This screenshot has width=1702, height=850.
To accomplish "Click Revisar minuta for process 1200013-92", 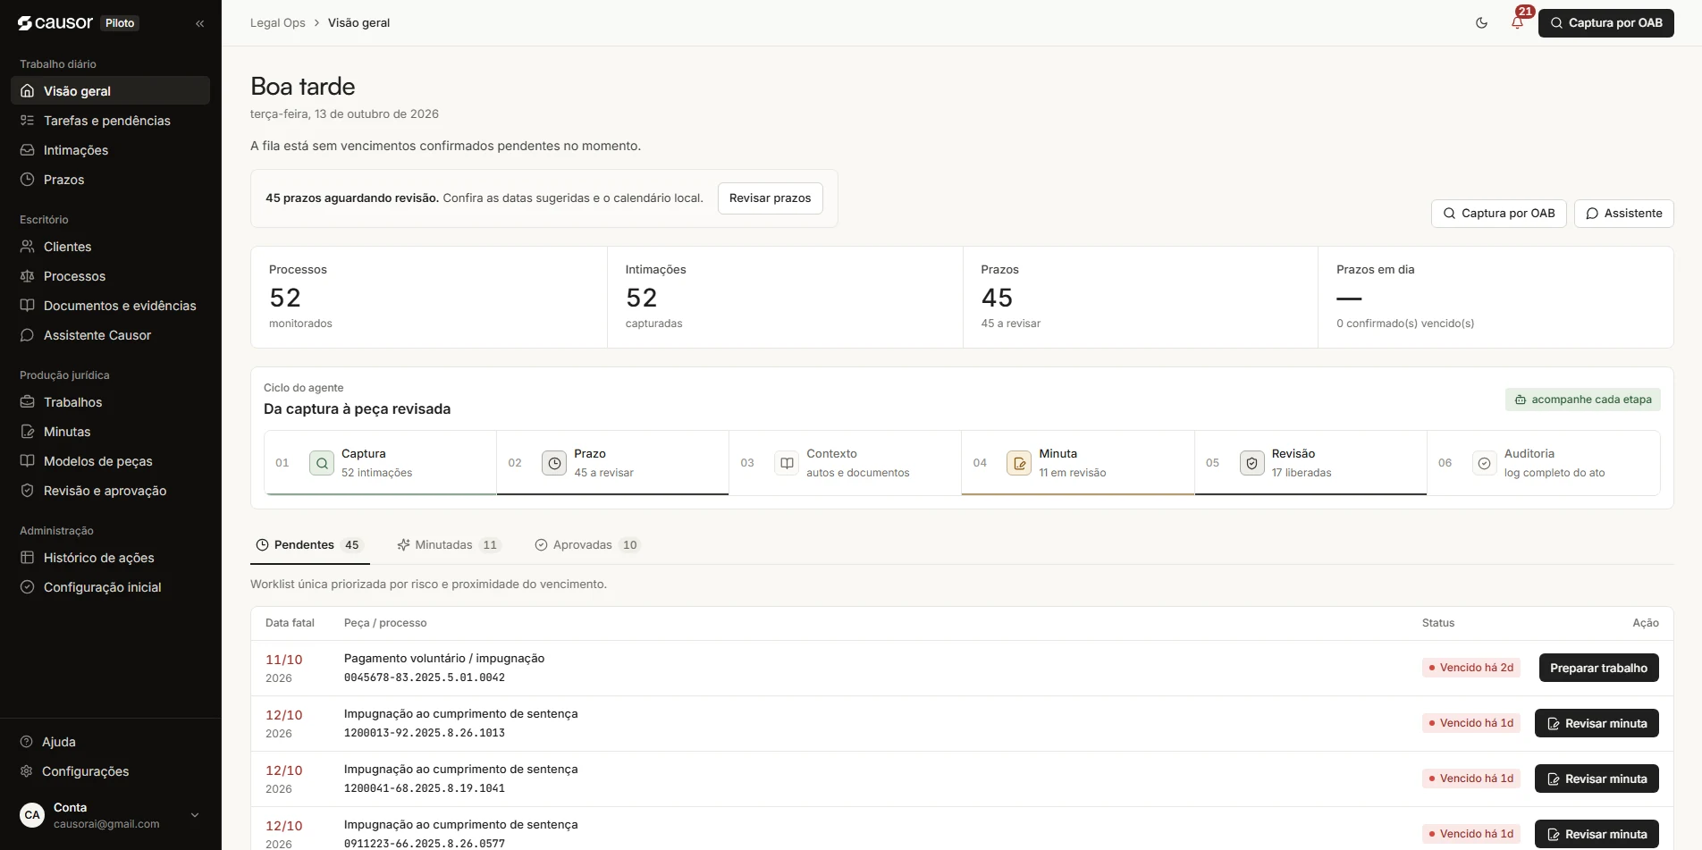I will 1597,723.
